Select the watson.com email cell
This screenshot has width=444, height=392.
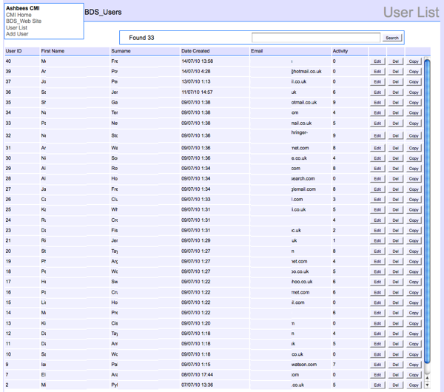pos(304,364)
